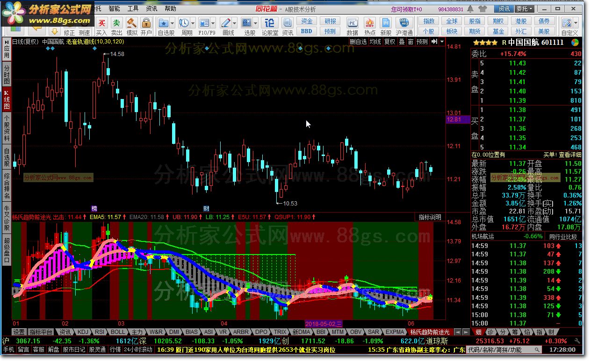Open the 自选股 favorites folder icon
Screen dimensions: 590x361
point(163,22)
